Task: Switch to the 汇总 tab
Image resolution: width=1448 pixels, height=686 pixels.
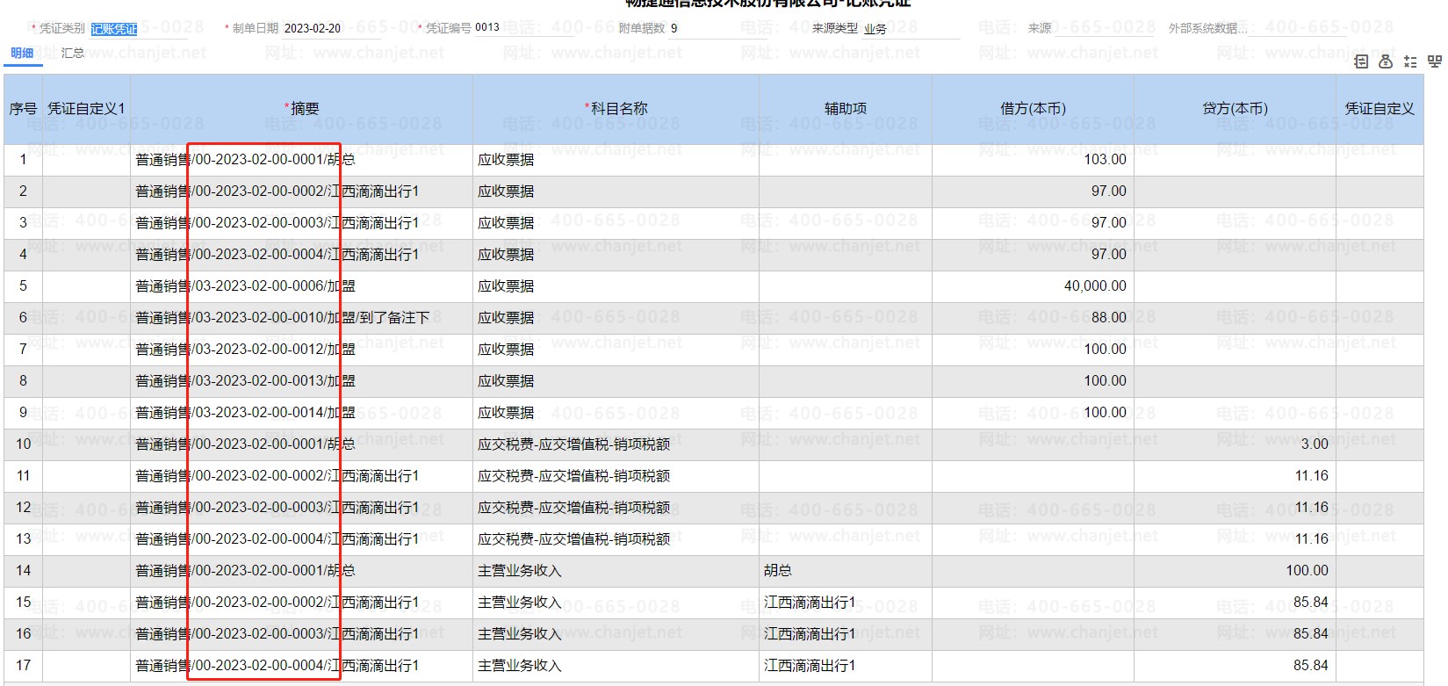Action: pos(73,53)
